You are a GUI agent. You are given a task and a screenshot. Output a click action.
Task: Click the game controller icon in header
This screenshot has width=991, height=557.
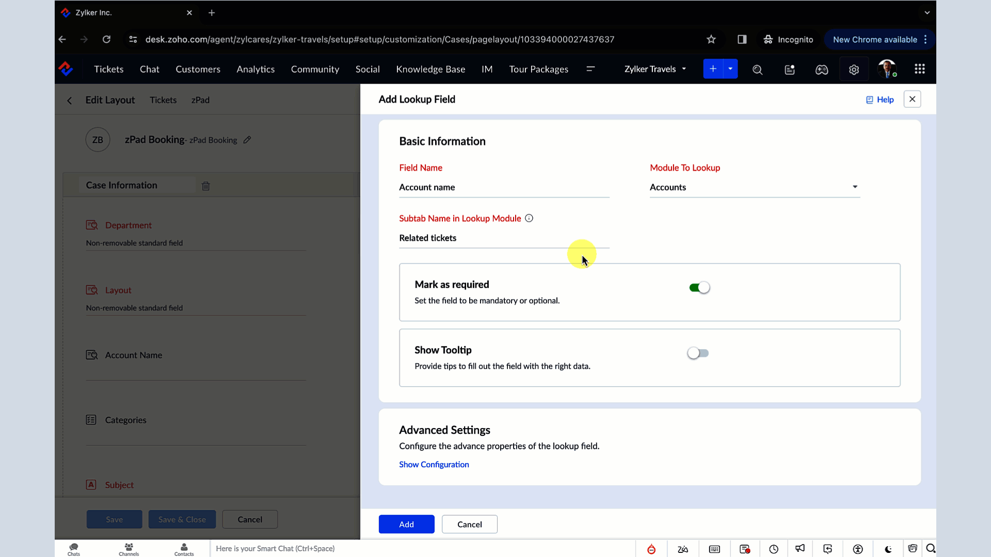822,70
